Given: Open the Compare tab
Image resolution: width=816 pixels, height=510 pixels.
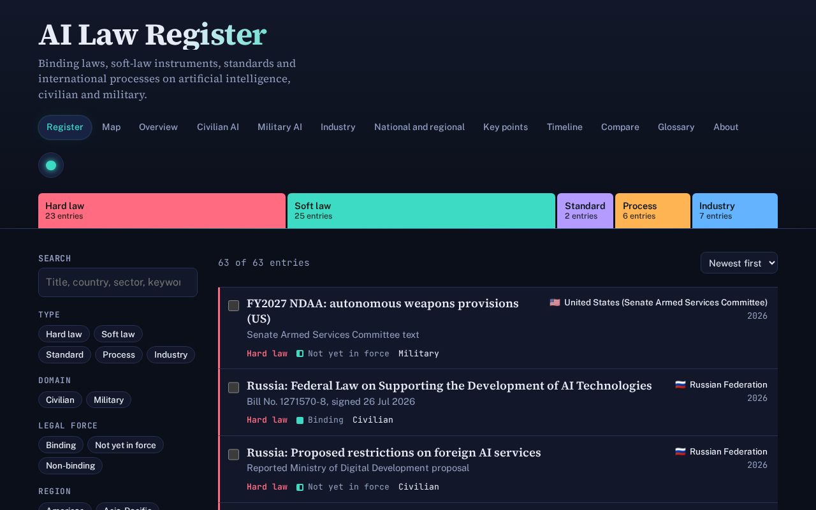Looking at the screenshot, I should coord(620,127).
